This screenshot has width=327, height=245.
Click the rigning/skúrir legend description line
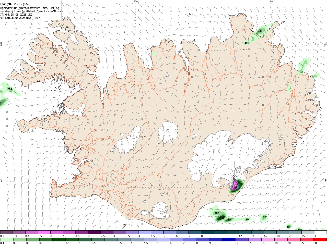pos(30,8)
